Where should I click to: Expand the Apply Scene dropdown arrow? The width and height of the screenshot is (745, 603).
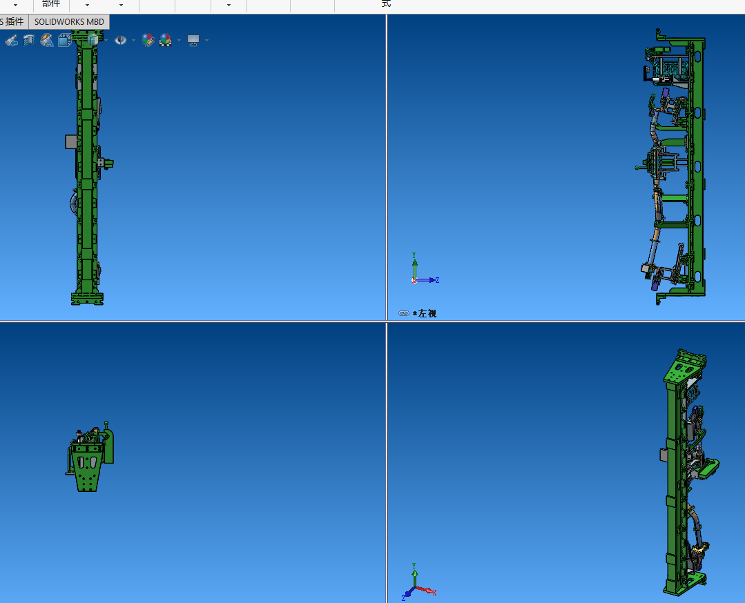179,41
